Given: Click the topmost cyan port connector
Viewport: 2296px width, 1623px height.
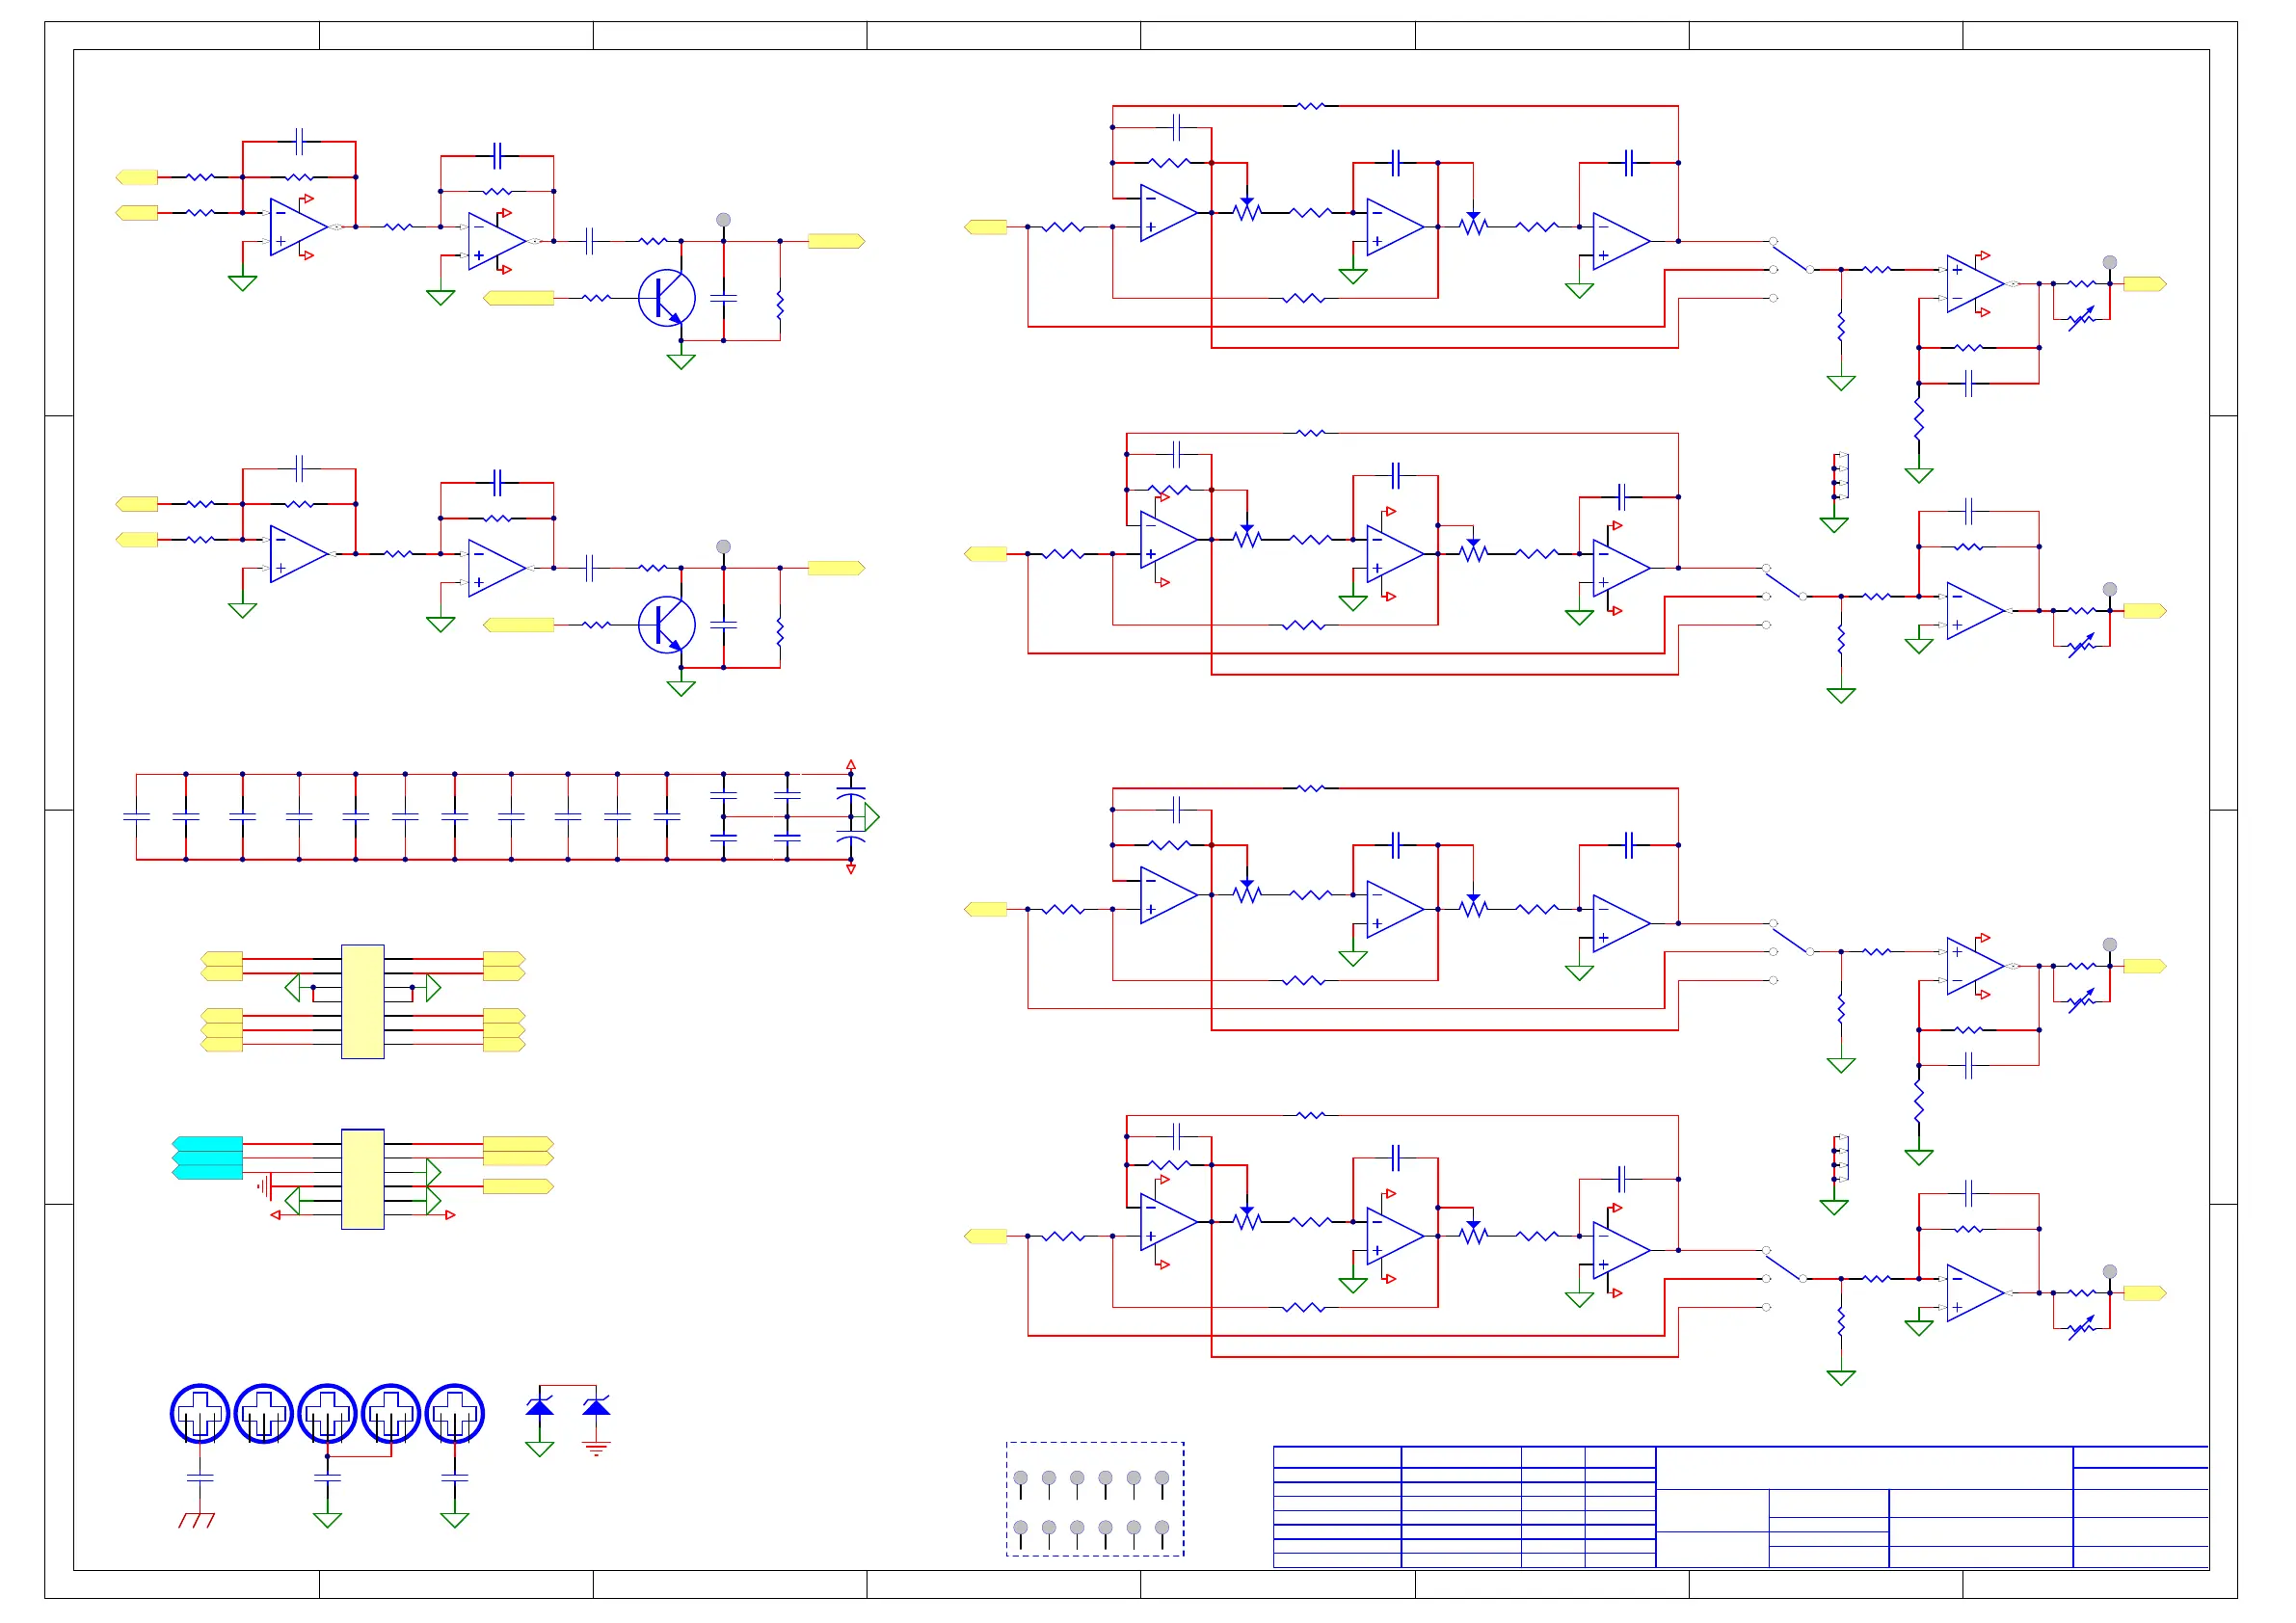Looking at the screenshot, I should point(208,1143).
